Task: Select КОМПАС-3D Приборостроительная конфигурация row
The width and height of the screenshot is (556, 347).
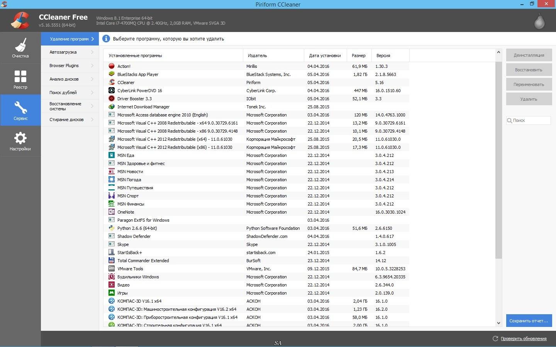Action: point(257,317)
